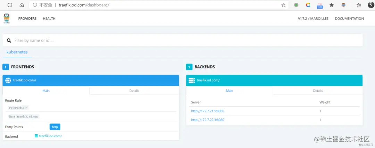Image resolution: width=375 pixels, height=148 pixels.
Task: Open the colorful C extension icon
Action: coord(308,5)
